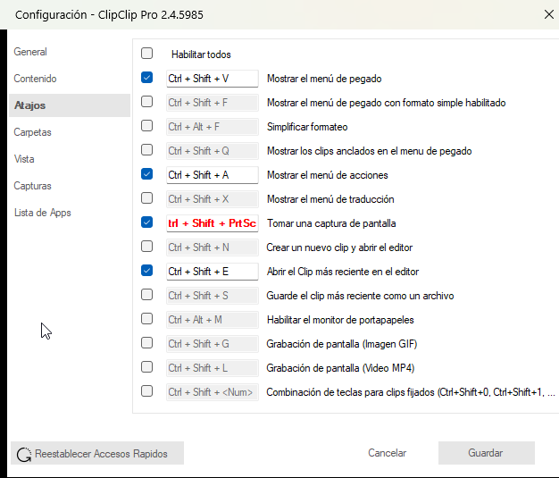Uncheck 'Mostrar el menú de pegado' shortcut

click(x=147, y=78)
